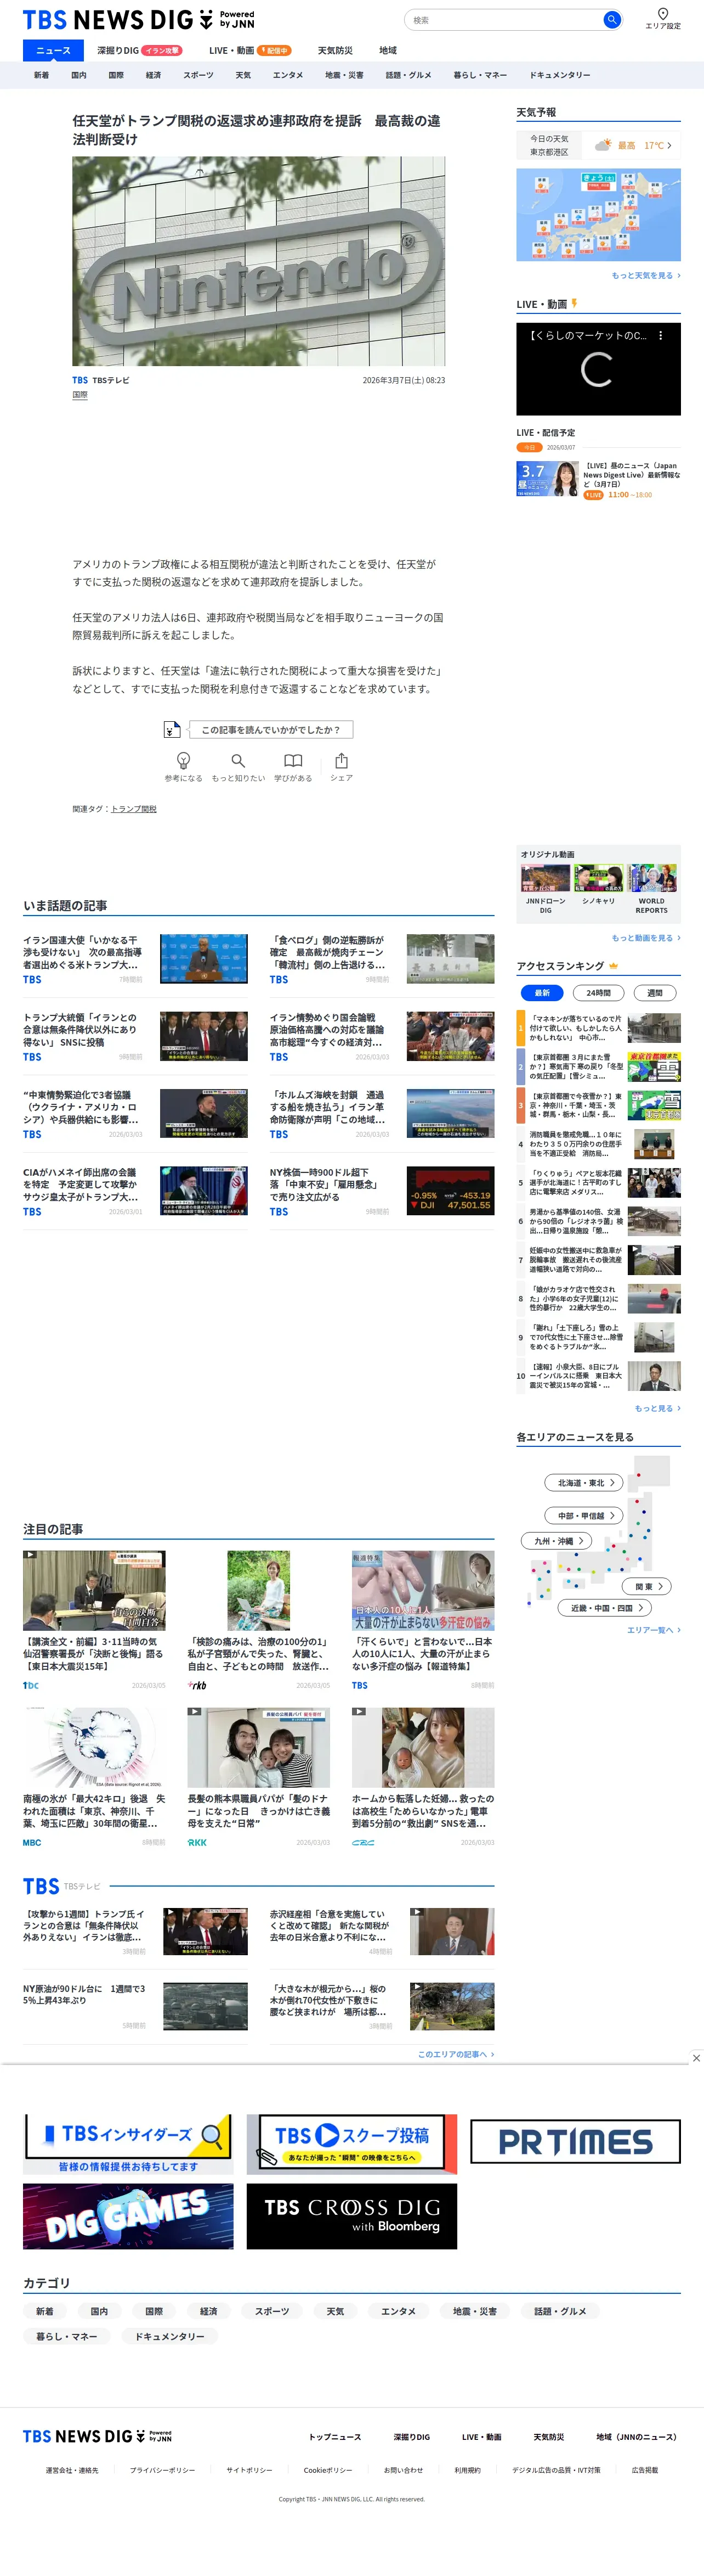Viewport: 704px width, 2576px height.
Task: Expand today's weather 東京都港区 chevron row
Action: [x=598, y=145]
